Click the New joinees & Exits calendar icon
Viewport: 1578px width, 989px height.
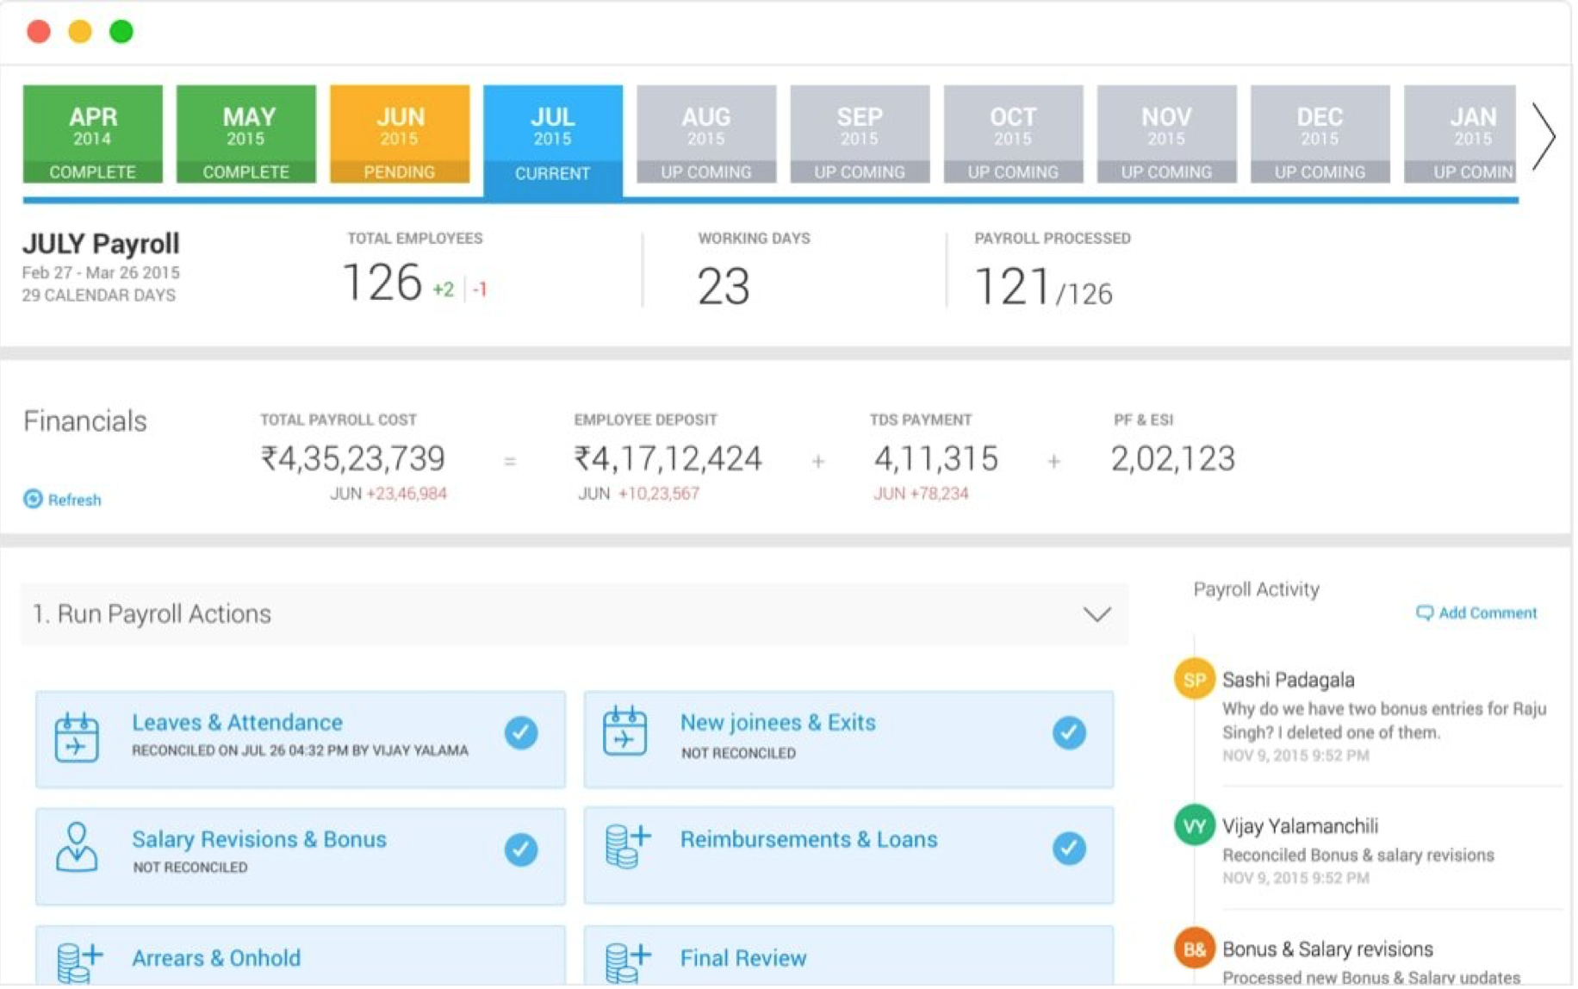click(x=625, y=732)
